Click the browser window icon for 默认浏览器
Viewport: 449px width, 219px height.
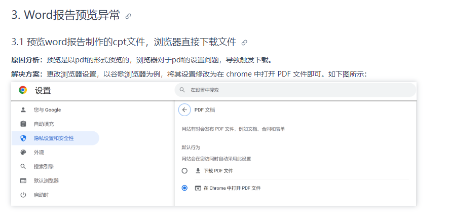(x=23, y=180)
